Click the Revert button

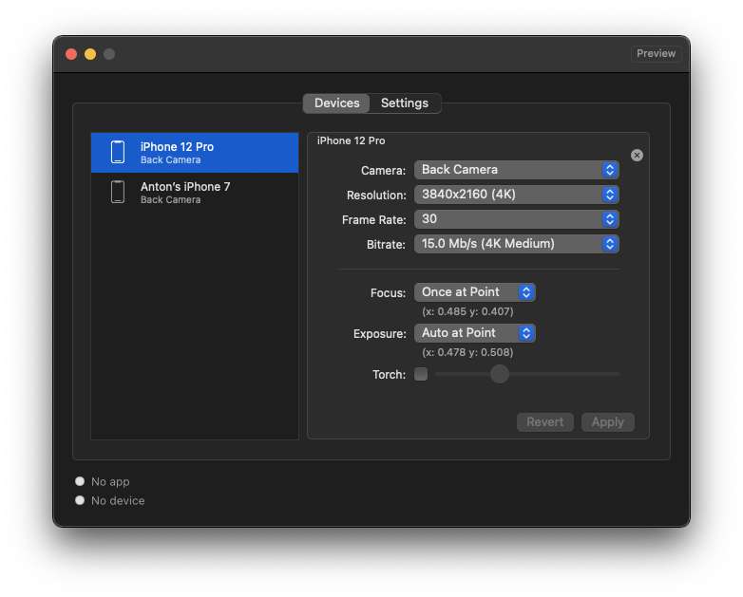tap(545, 421)
